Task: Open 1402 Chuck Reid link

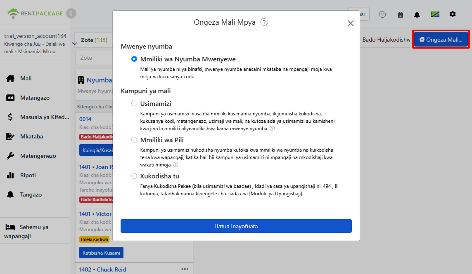Action: tap(103, 269)
